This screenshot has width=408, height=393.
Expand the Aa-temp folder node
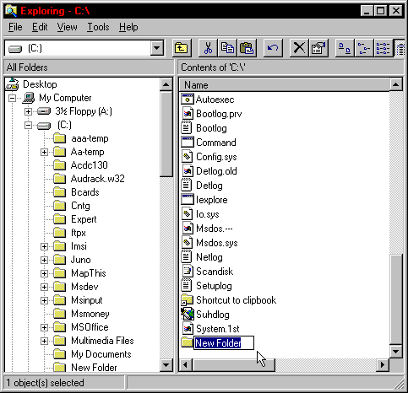coord(44,152)
